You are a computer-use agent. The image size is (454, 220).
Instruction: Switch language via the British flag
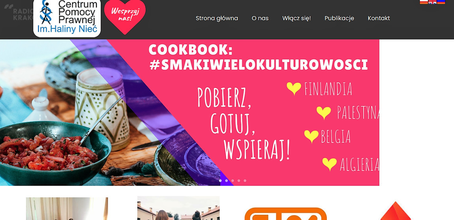[432, 2]
